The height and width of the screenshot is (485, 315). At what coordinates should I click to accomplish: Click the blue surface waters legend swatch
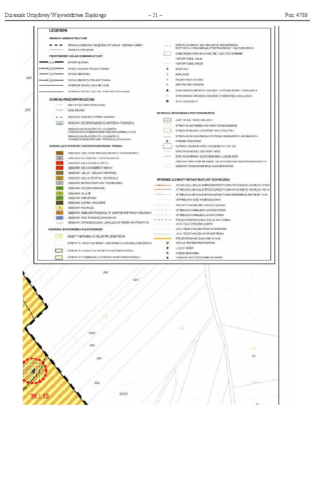tap(59, 218)
